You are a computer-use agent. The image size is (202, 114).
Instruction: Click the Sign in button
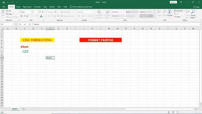[x=173, y=2]
